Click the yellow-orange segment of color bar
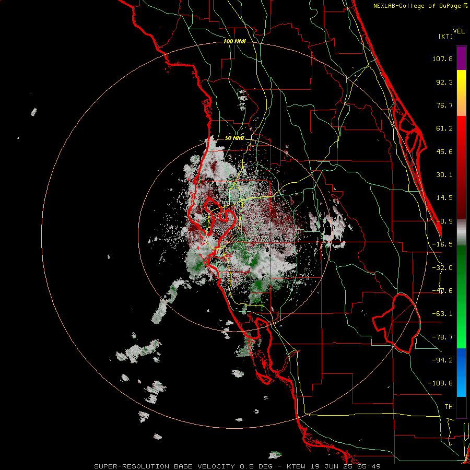Screen dimensions: 470x470 point(461,93)
